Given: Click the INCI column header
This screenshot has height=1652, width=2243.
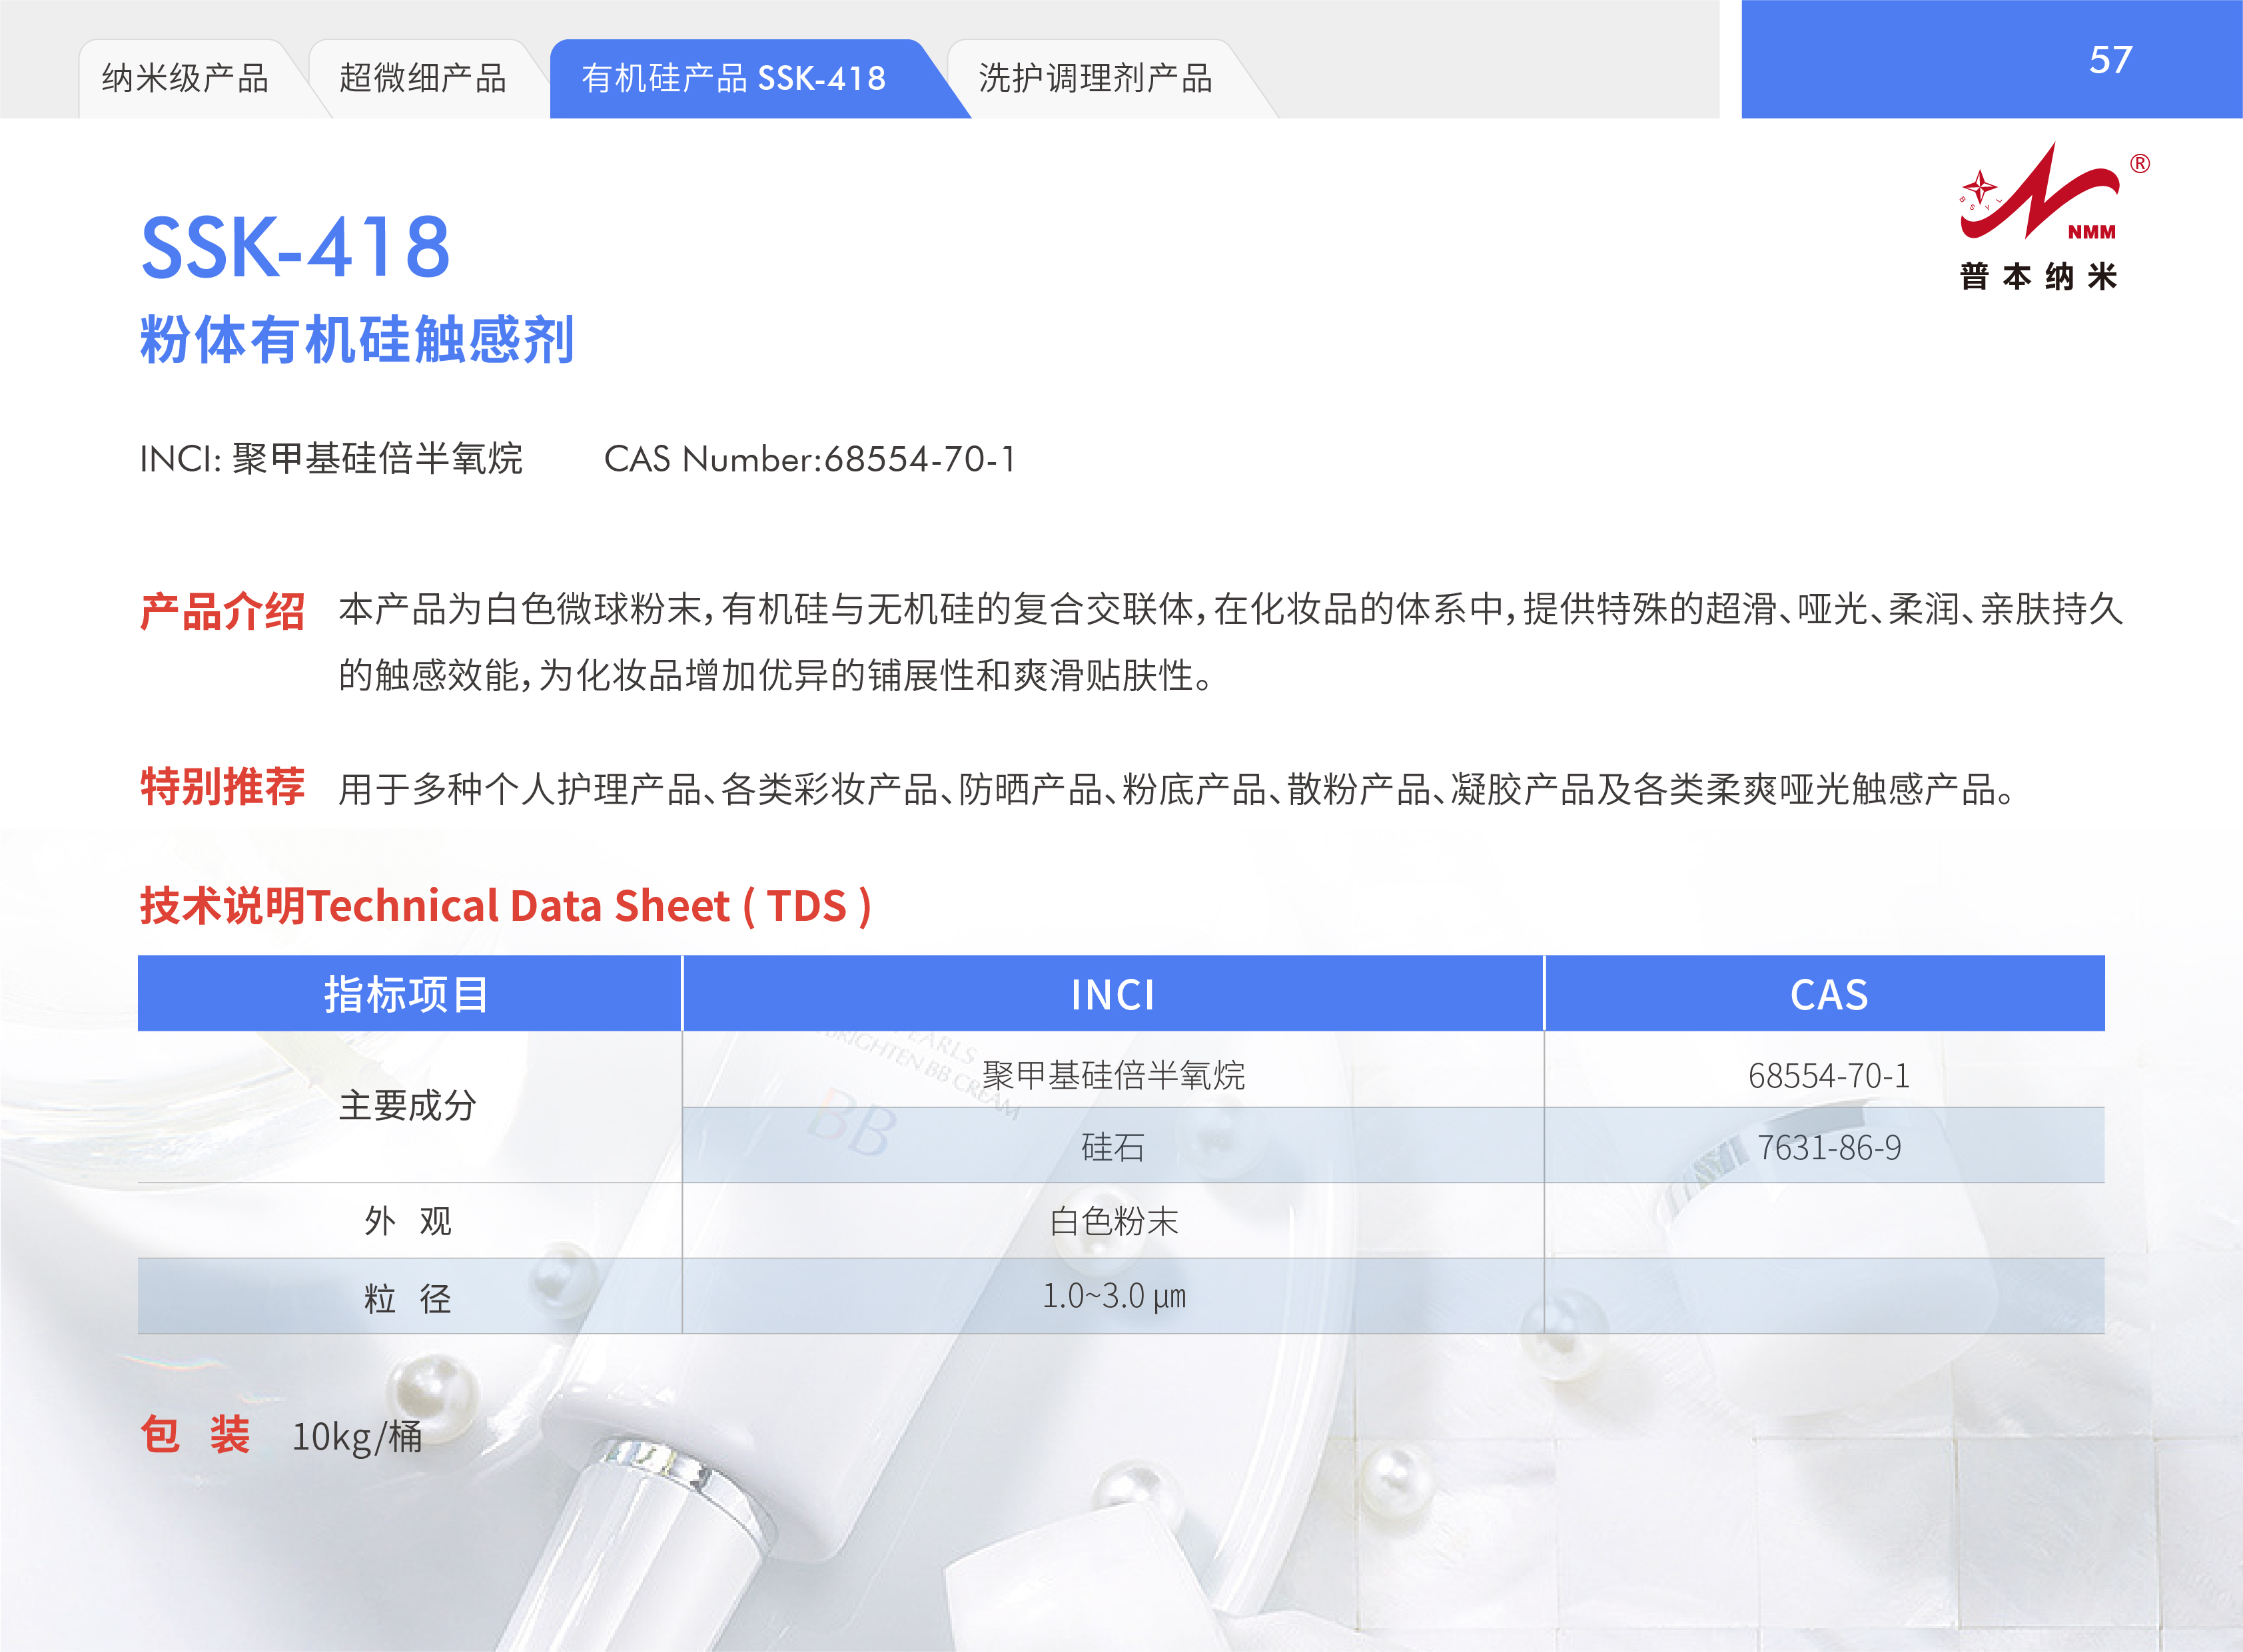Looking at the screenshot, I should (1113, 994).
